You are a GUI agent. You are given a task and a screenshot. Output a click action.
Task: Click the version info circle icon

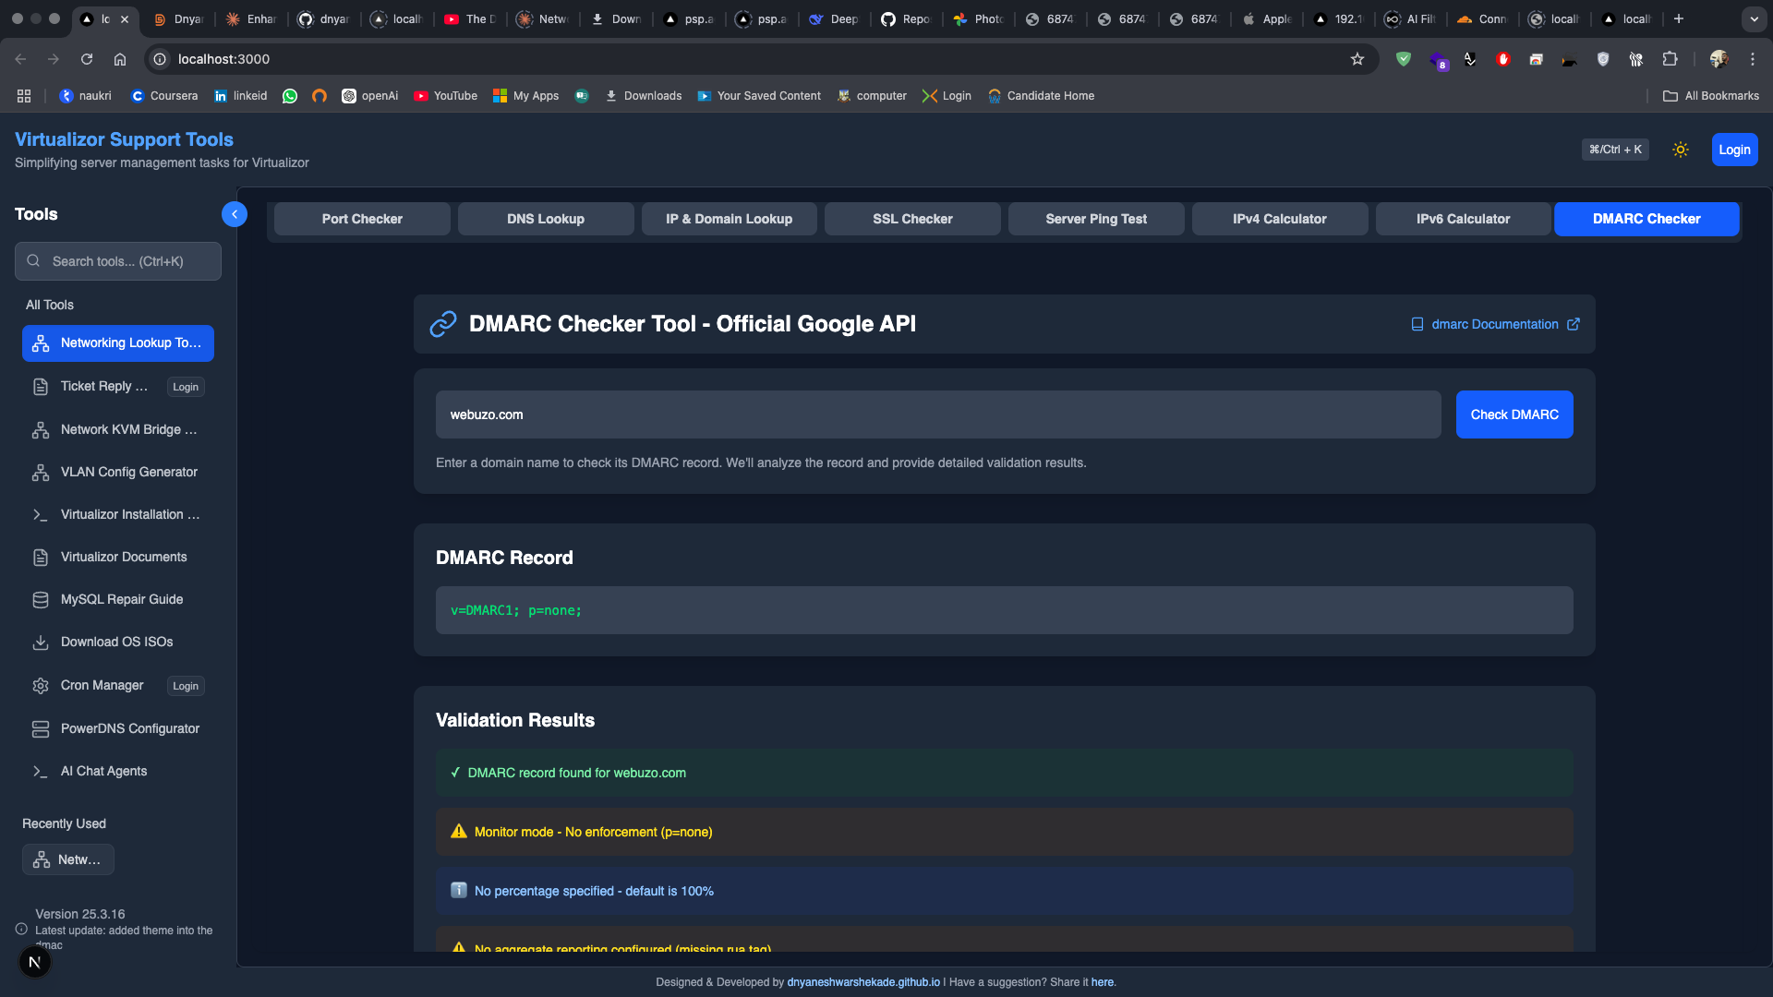point(21,930)
